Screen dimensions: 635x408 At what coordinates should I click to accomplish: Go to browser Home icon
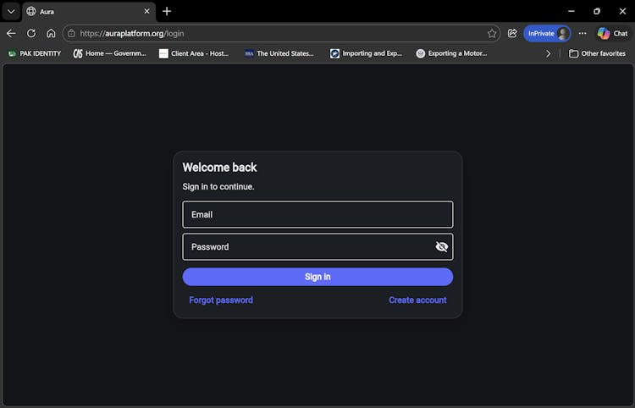click(x=51, y=34)
